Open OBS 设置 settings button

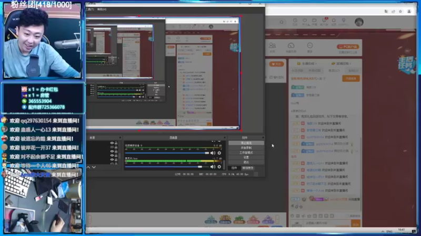246,157
